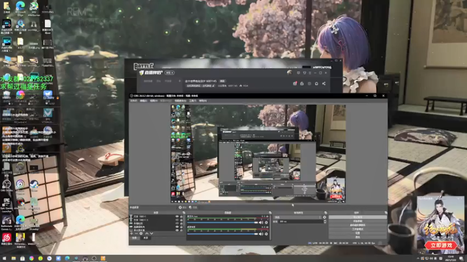Open OBS Tools menu
The image size is (467, 262).
[193, 101]
